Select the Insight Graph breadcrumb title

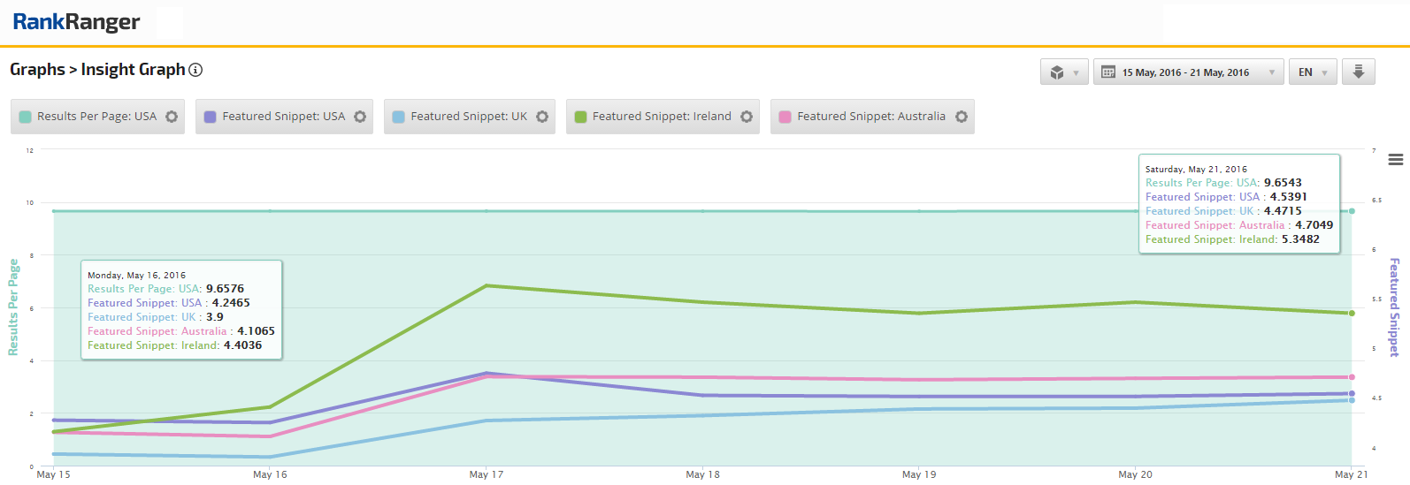(x=133, y=70)
